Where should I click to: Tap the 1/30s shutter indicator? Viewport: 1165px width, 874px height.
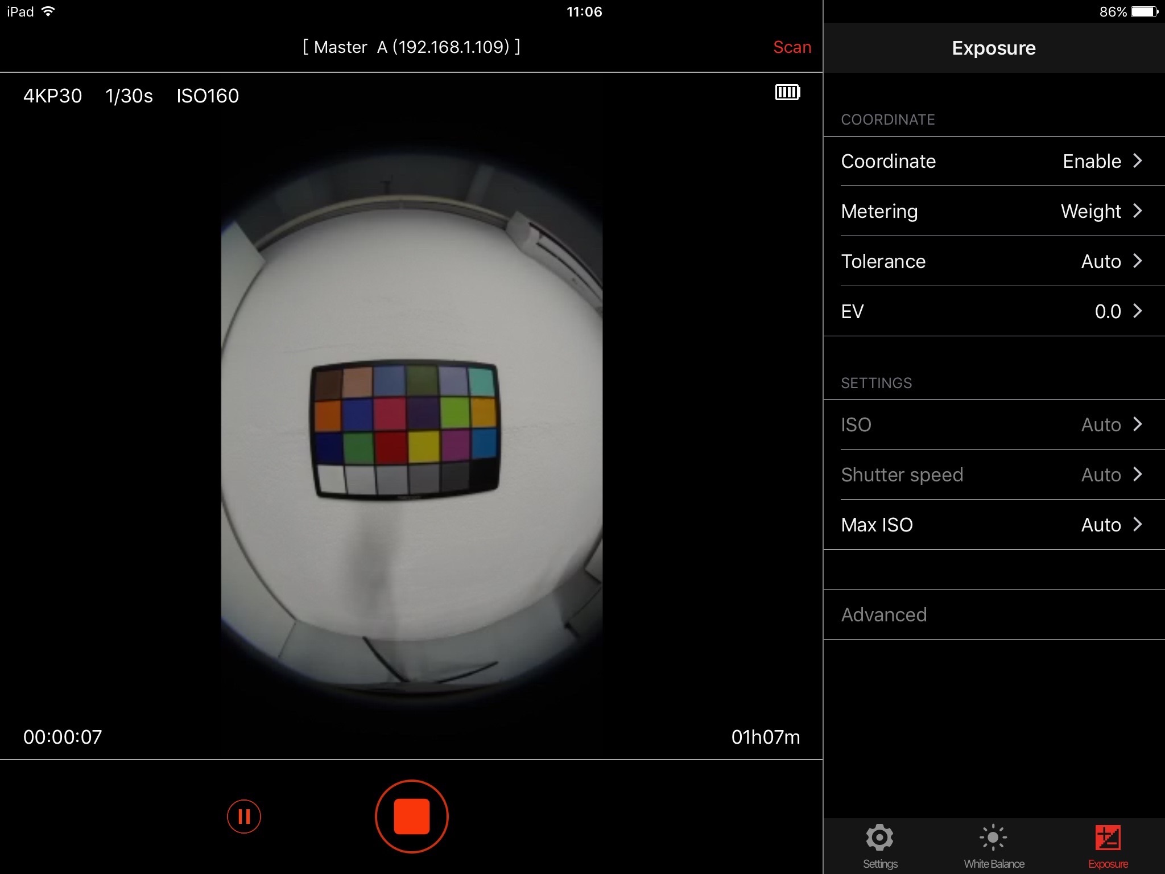tap(129, 96)
